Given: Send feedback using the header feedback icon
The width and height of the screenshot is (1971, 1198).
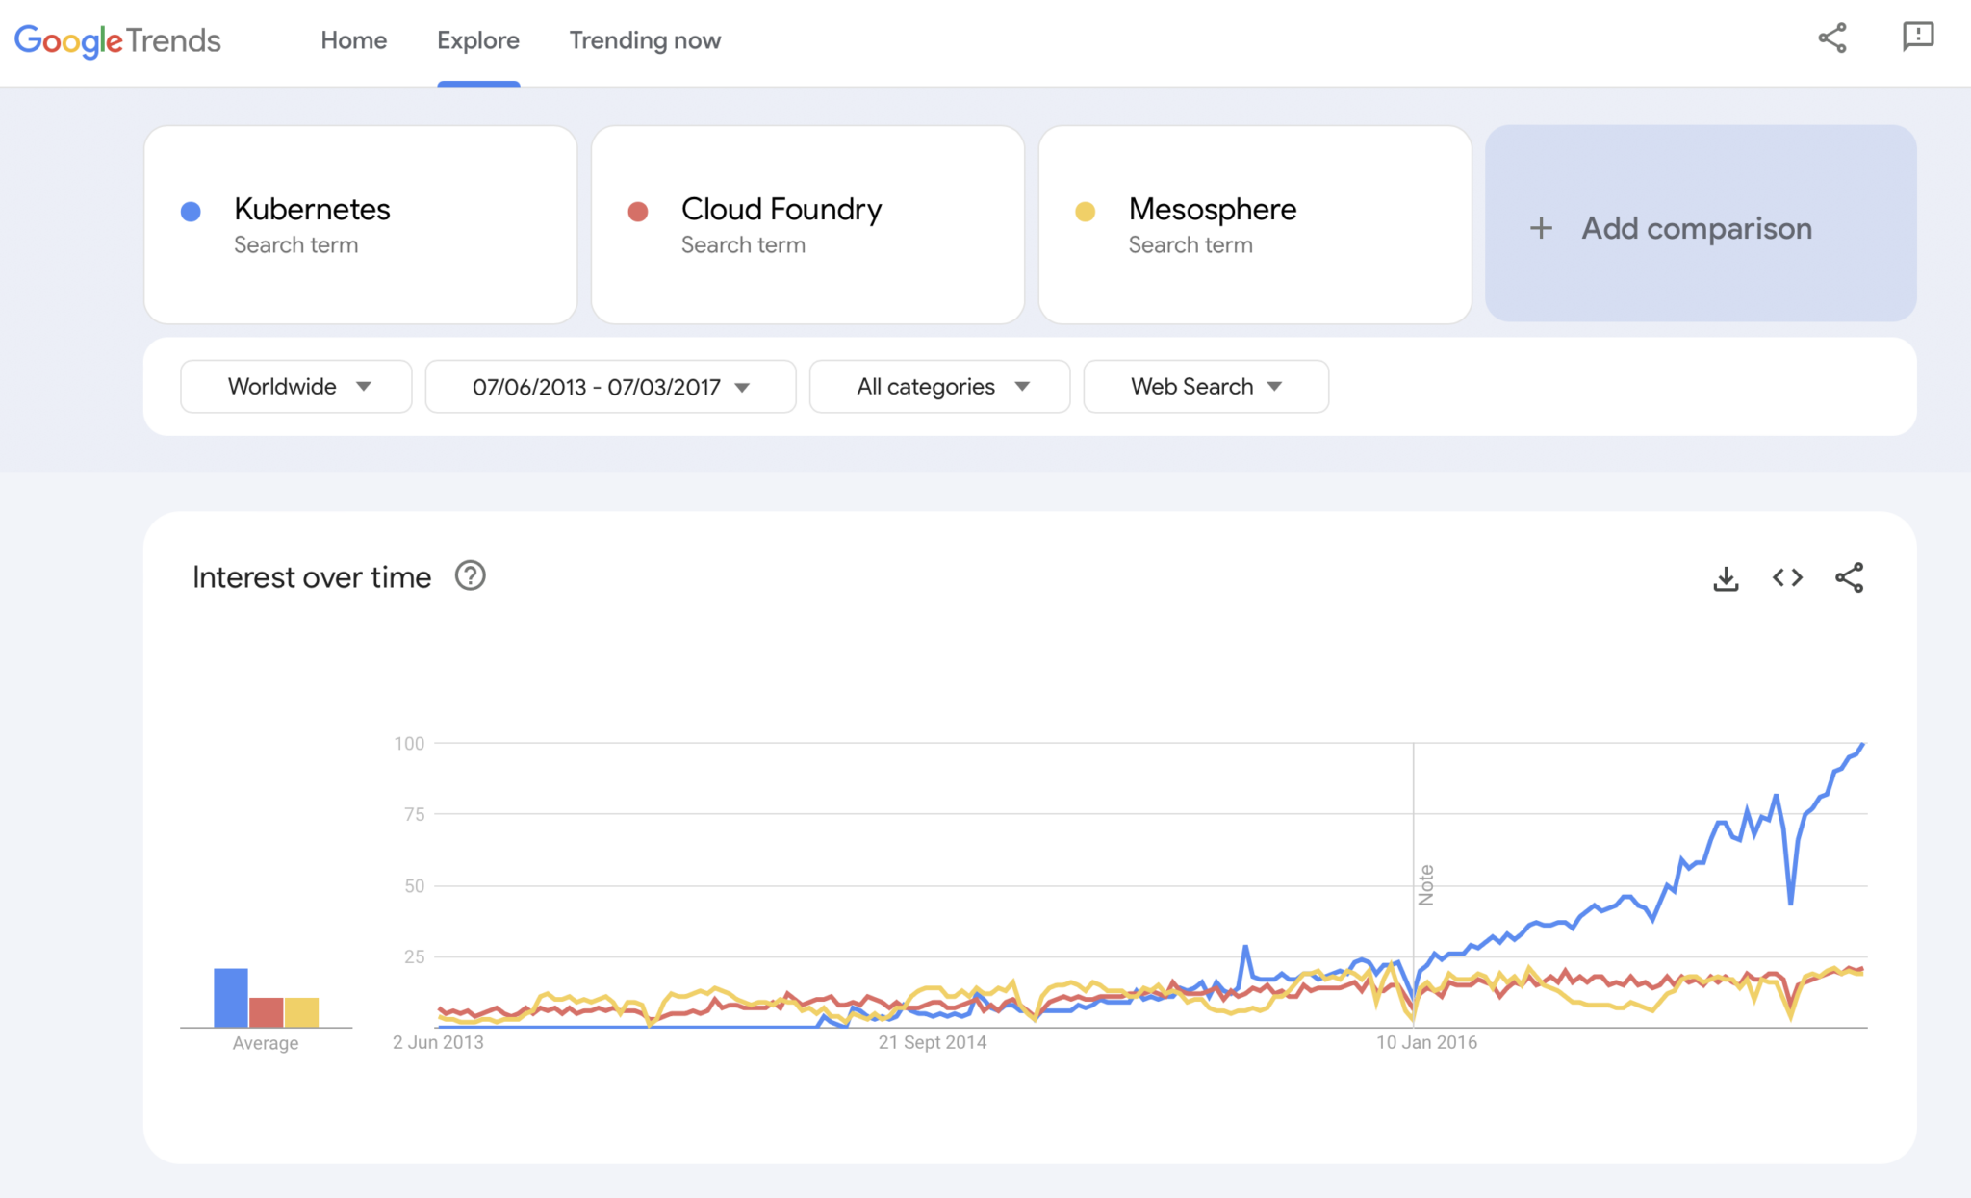Looking at the screenshot, I should click(1918, 38).
